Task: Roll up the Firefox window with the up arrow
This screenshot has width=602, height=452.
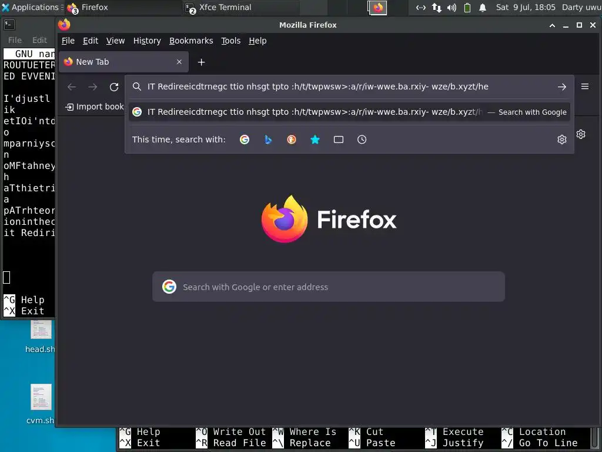Action: click(552, 25)
